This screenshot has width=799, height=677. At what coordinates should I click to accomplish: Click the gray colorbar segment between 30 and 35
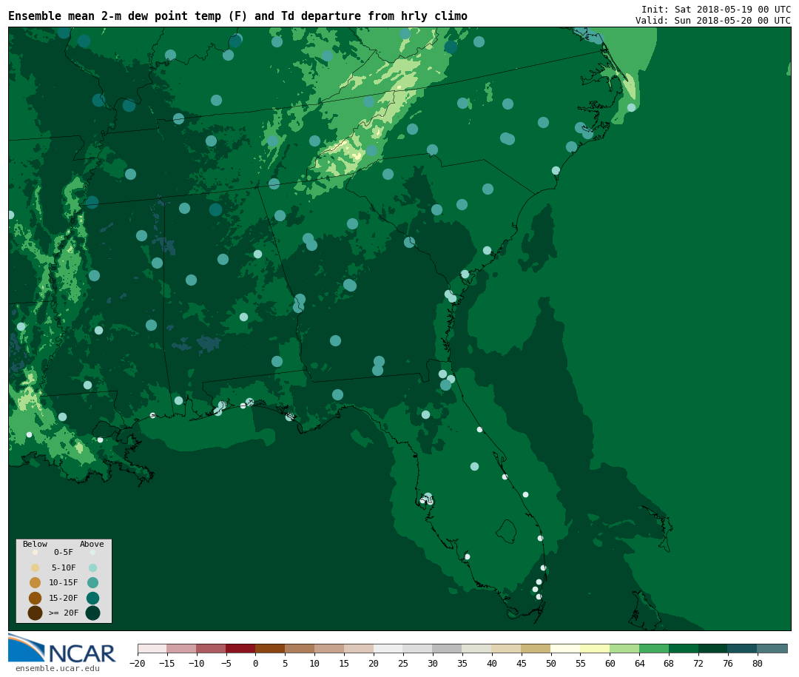click(448, 648)
